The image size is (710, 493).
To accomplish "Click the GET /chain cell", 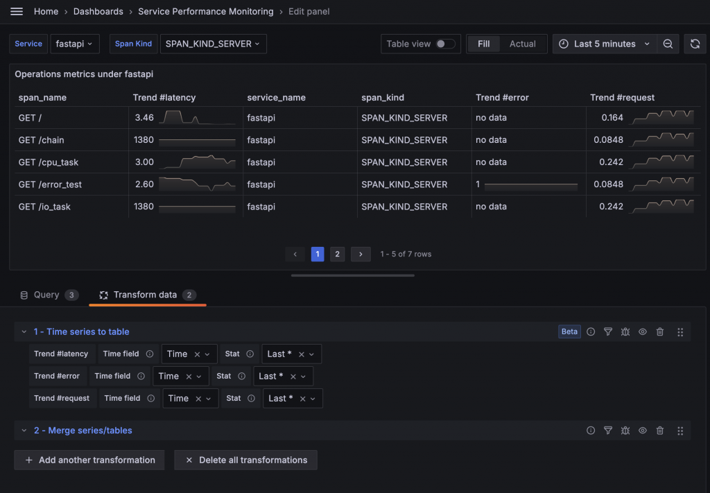I will (x=71, y=140).
